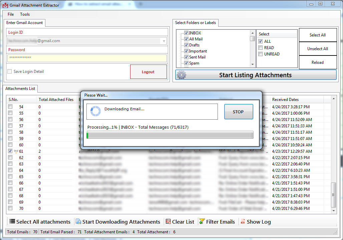Open the Tools menu

25,14
